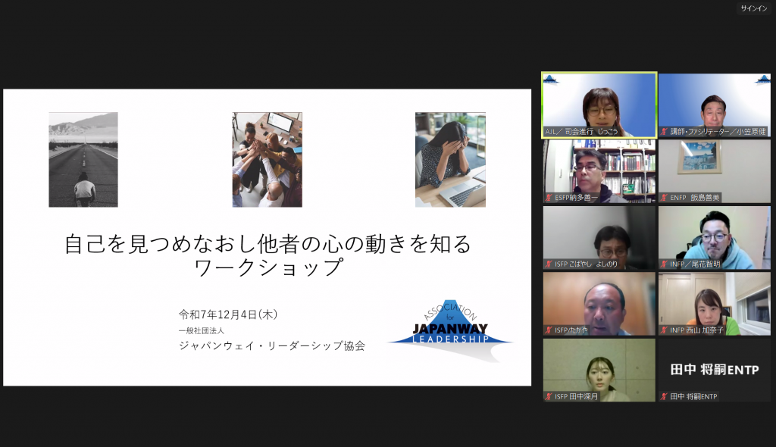The width and height of the screenshot is (776, 447).
Task: Click muted mic icon beside ISFP/たかや
Action: click(x=548, y=330)
